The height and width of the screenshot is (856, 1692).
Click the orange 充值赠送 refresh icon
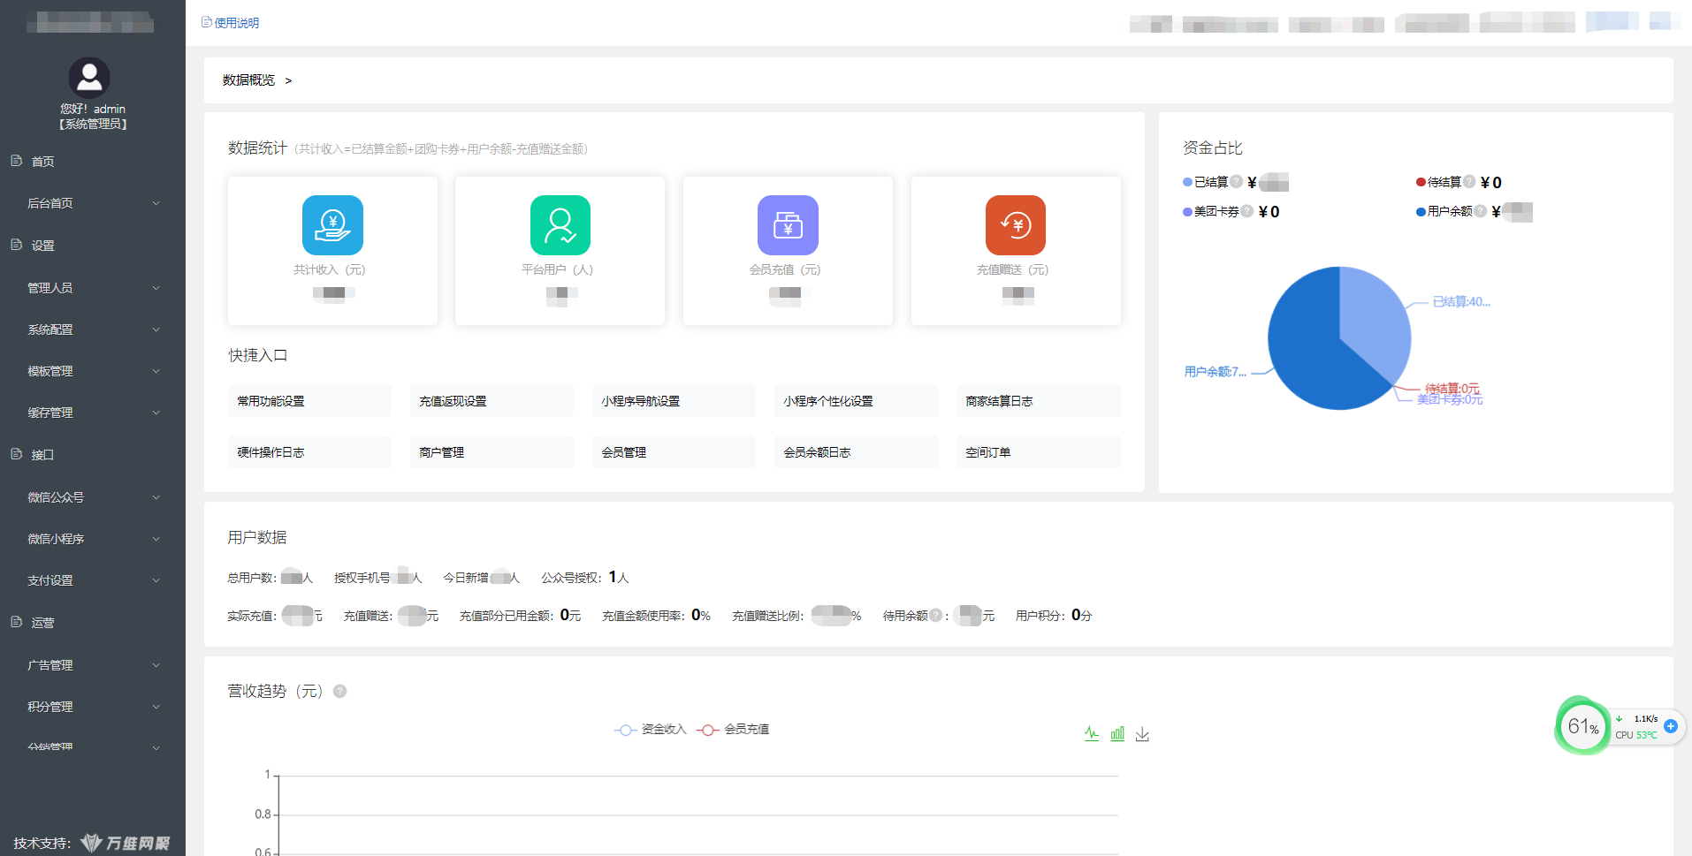1015,225
